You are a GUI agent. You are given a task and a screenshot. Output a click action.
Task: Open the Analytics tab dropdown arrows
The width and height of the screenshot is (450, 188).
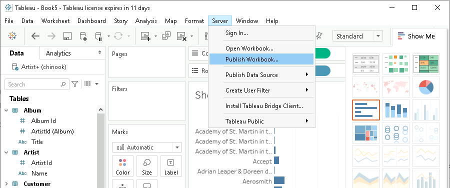tap(99, 52)
